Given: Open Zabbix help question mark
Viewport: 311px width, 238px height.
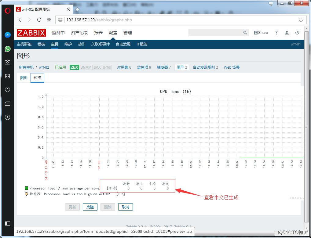Looking at the screenshot, I should pyautogui.click(x=276, y=33).
